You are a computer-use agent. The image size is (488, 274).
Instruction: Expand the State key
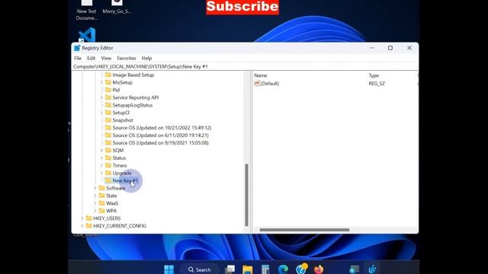(95, 196)
